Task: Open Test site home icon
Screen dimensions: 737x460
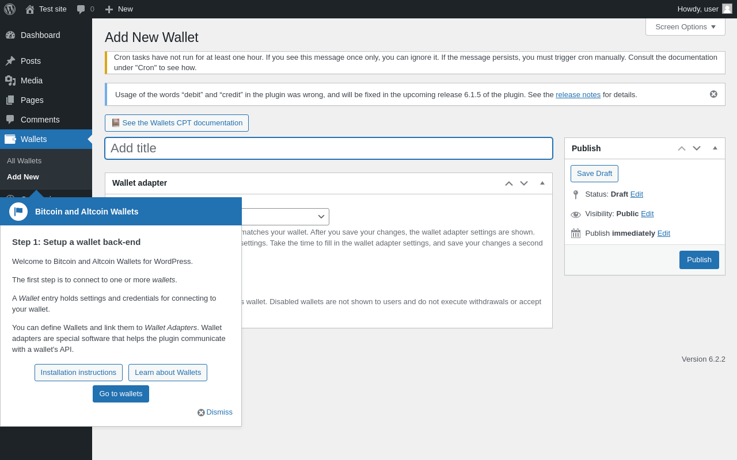Action: (x=30, y=9)
